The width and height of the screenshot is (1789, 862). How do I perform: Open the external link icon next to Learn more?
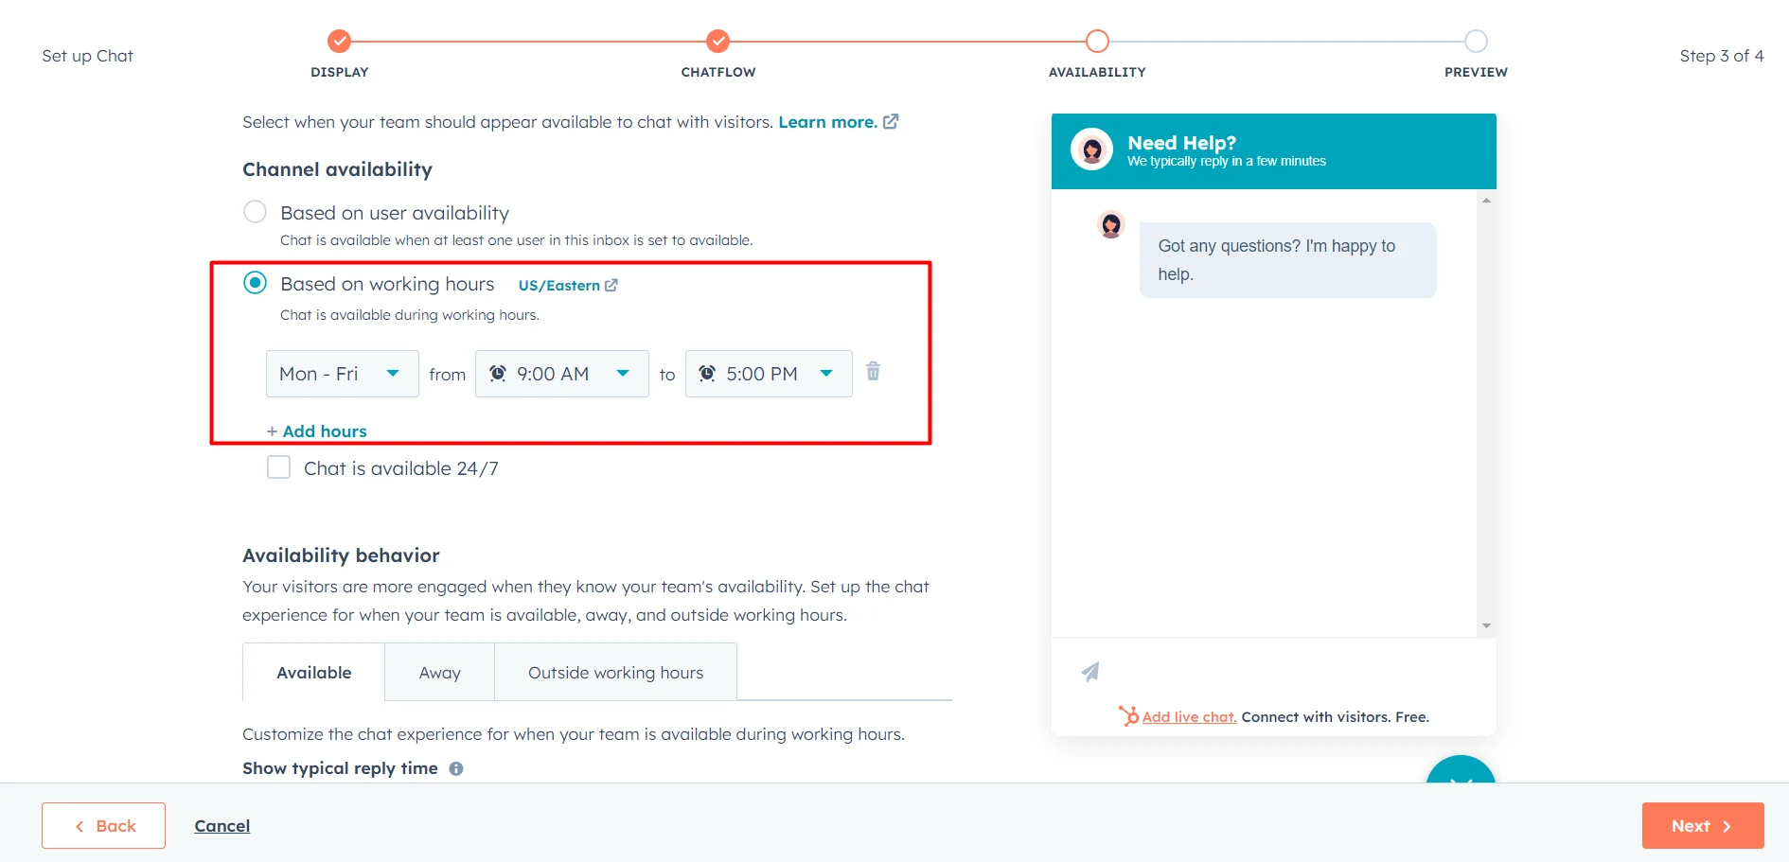click(891, 122)
